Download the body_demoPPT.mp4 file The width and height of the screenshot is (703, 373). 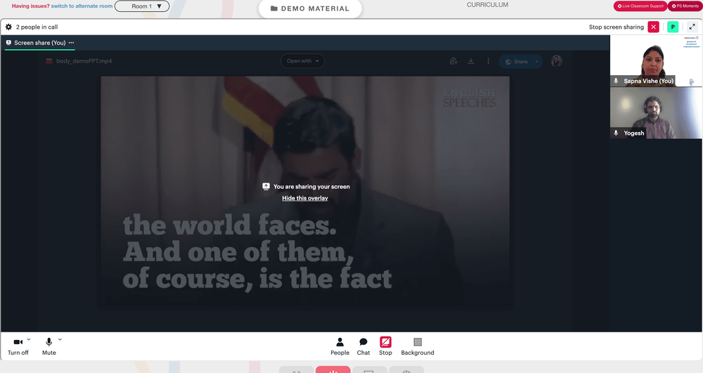471,61
